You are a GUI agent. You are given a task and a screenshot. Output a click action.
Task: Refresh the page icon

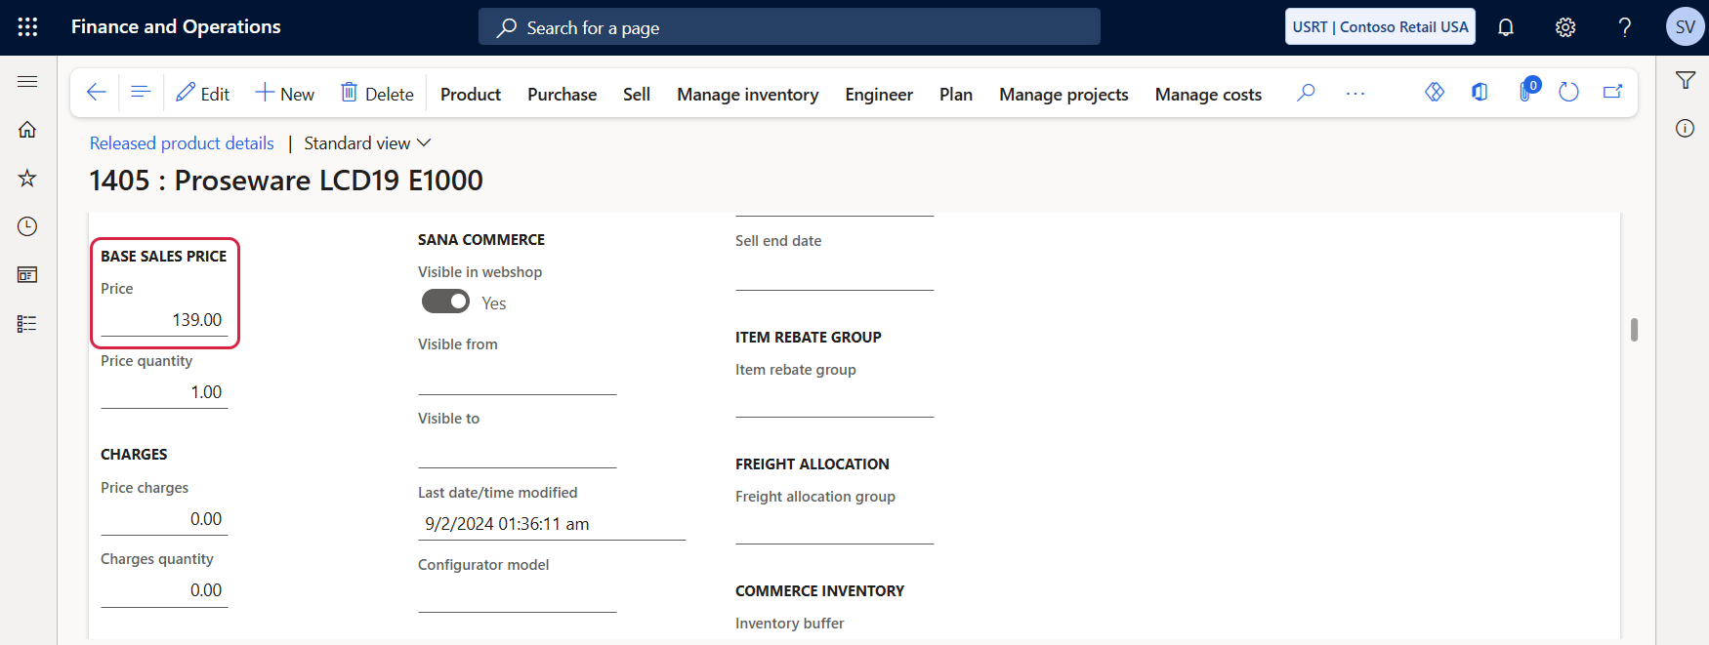(1569, 92)
